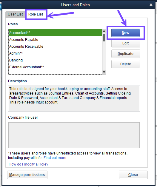157x187 pixels.
Task: Click the Close button at bottom
Action: point(133,175)
